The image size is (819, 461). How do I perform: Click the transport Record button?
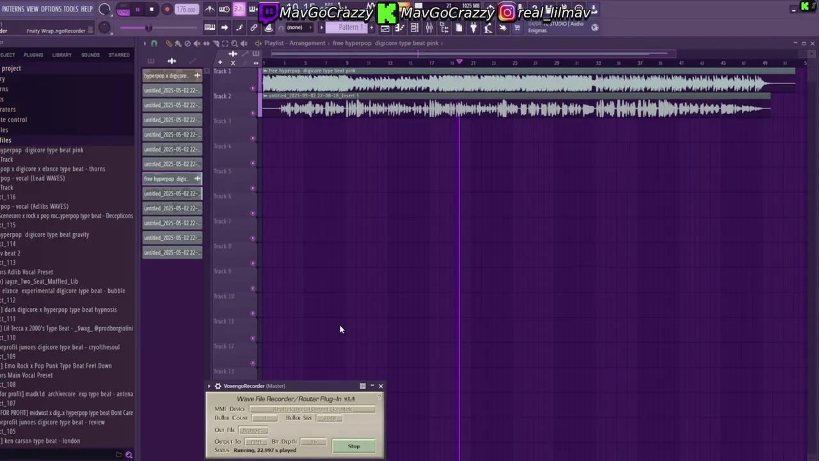pos(167,10)
